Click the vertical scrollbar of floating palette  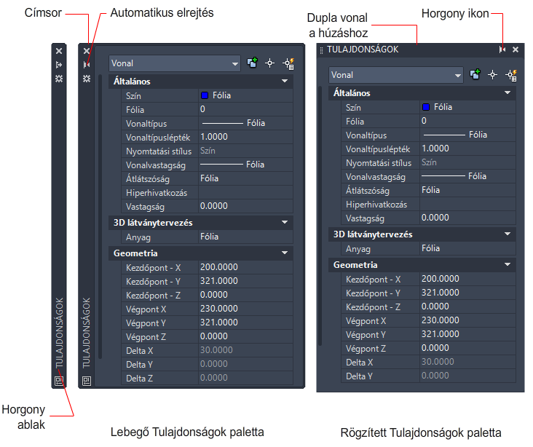(100, 216)
